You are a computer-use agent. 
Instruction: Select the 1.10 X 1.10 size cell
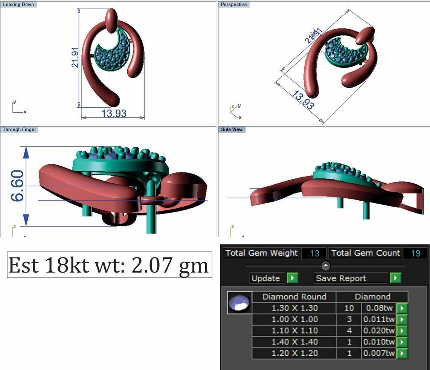[x=294, y=330]
